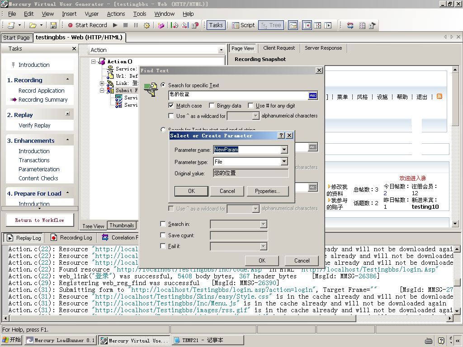
Task: Open the New script dropdown arrow
Action: [19, 25]
